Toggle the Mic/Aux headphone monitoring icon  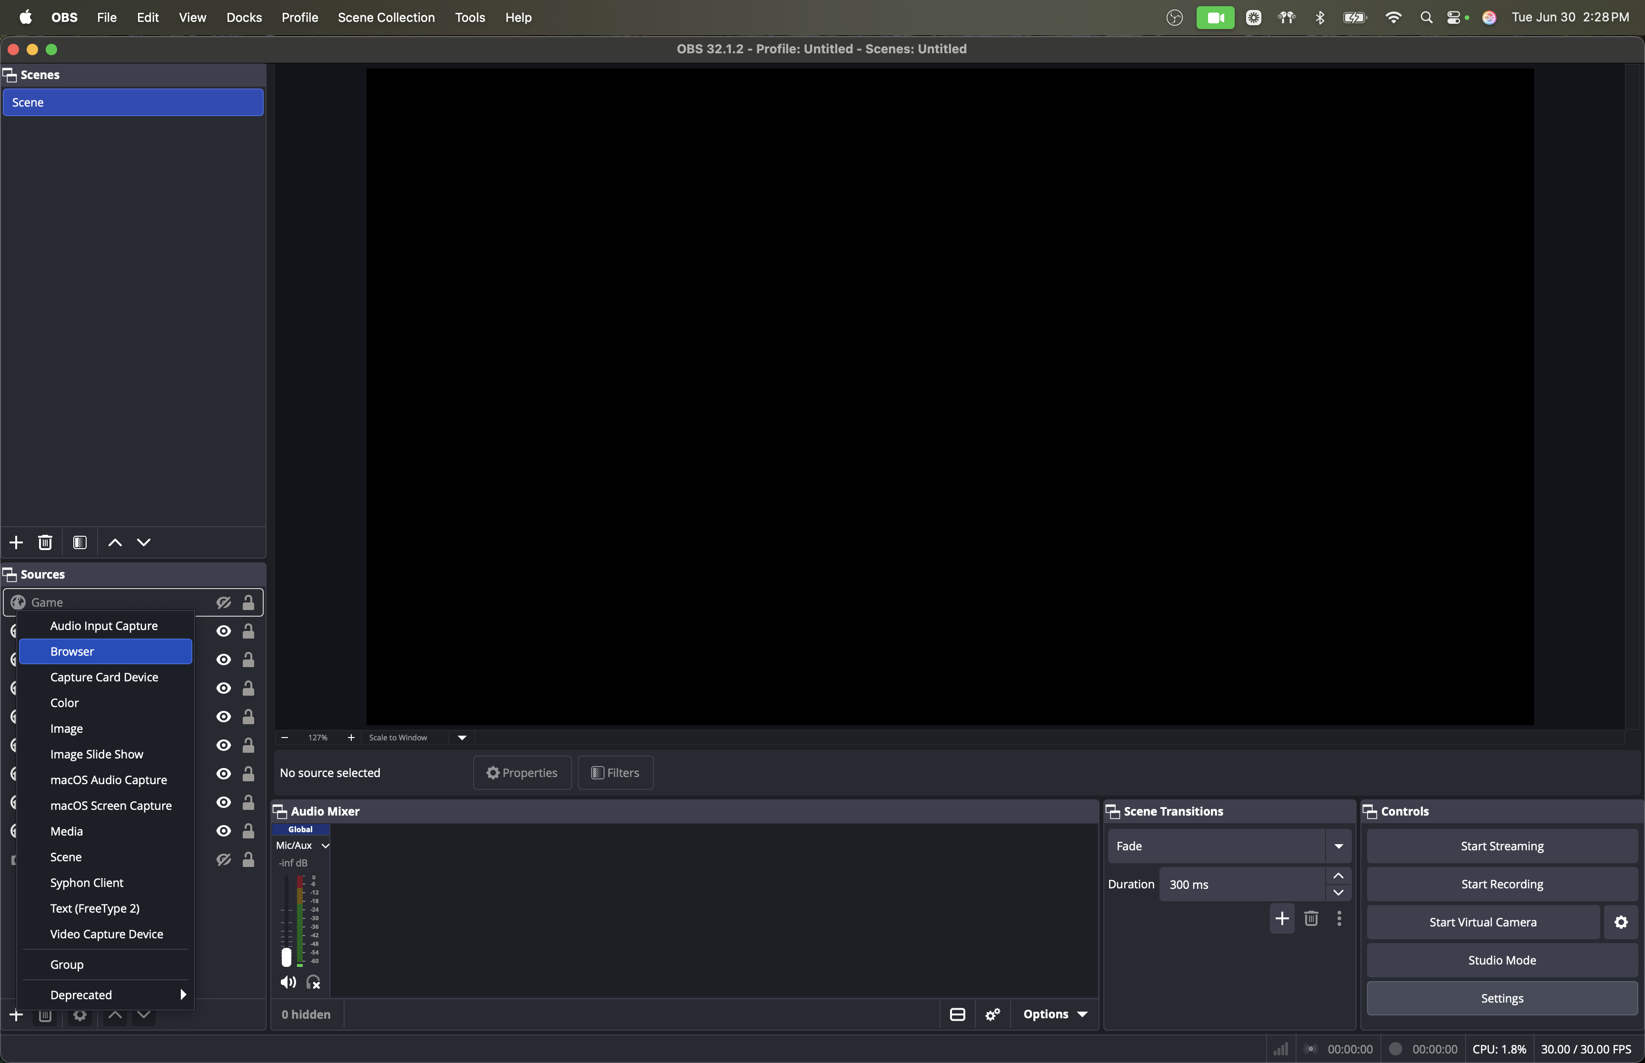313,982
